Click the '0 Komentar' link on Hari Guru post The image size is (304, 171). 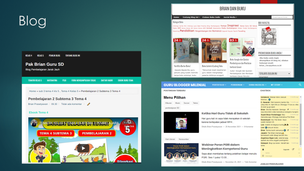click(249, 127)
